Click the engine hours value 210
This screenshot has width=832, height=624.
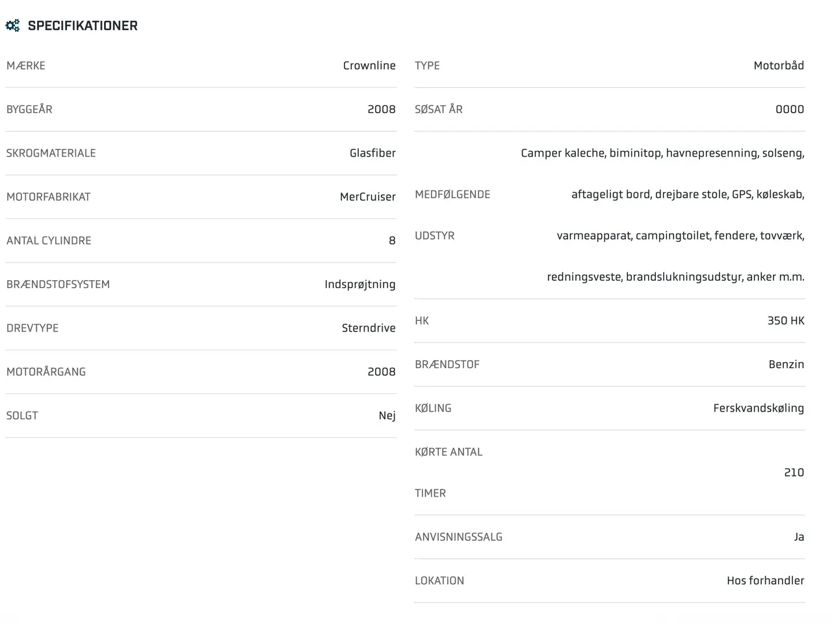click(x=794, y=473)
